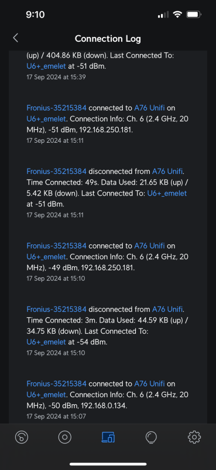Image resolution: width=216 pixels, height=470 pixels.
Task: Open U6+_emelet link at -54 dBm
Action: point(46,342)
